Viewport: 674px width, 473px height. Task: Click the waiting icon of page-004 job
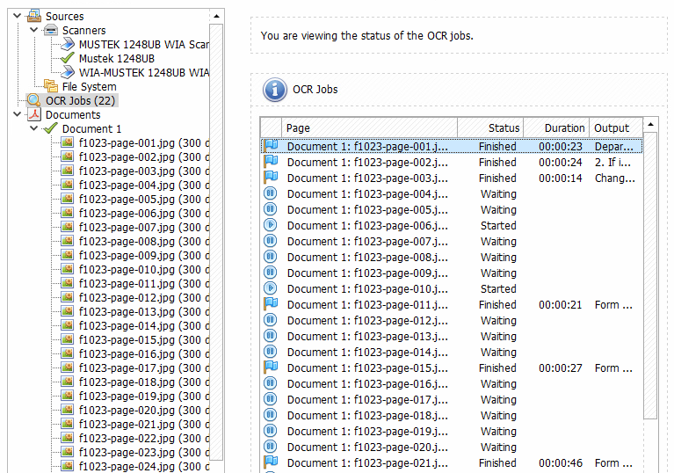tap(271, 193)
